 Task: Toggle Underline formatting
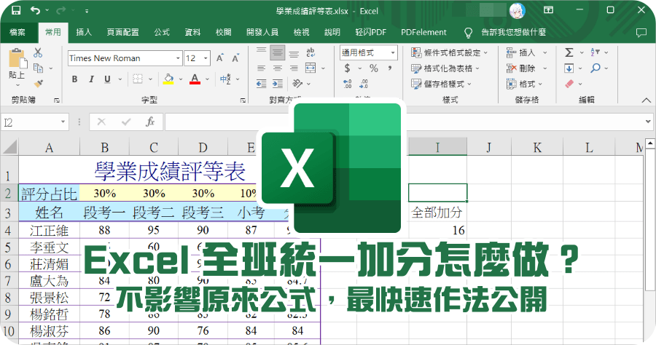coord(108,79)
